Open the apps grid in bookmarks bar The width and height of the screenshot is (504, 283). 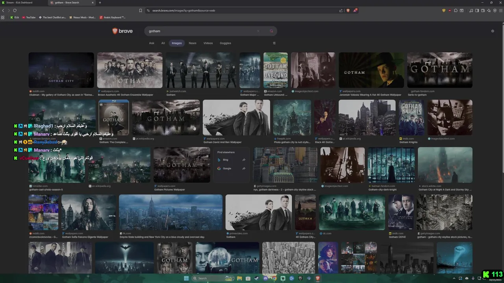click(x=3, y=17)
